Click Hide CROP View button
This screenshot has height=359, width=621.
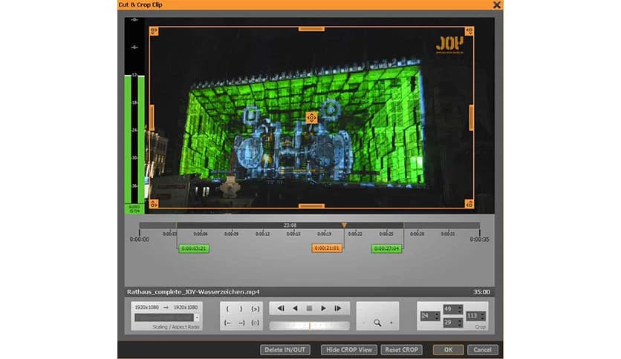pyautogui.click(x=349, y=349)
